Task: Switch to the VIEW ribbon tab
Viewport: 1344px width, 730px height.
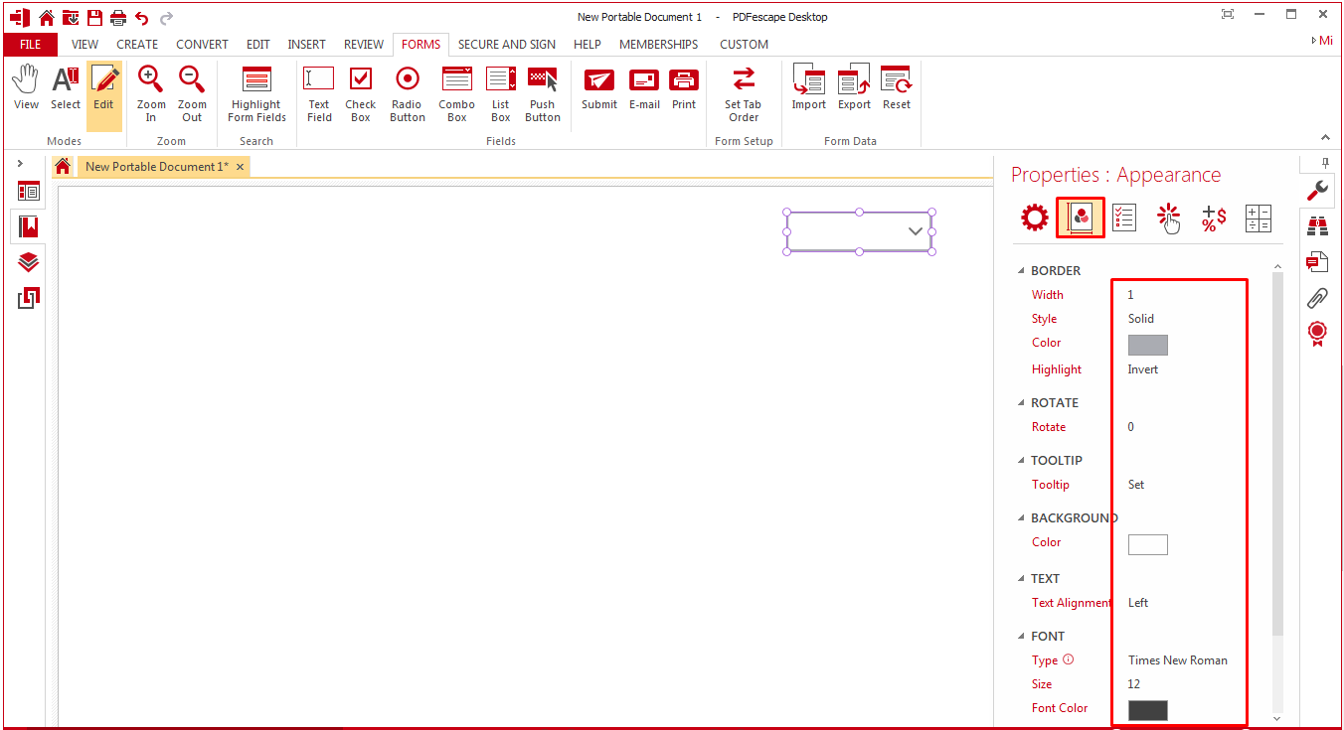Action: (x=85, y=44)
